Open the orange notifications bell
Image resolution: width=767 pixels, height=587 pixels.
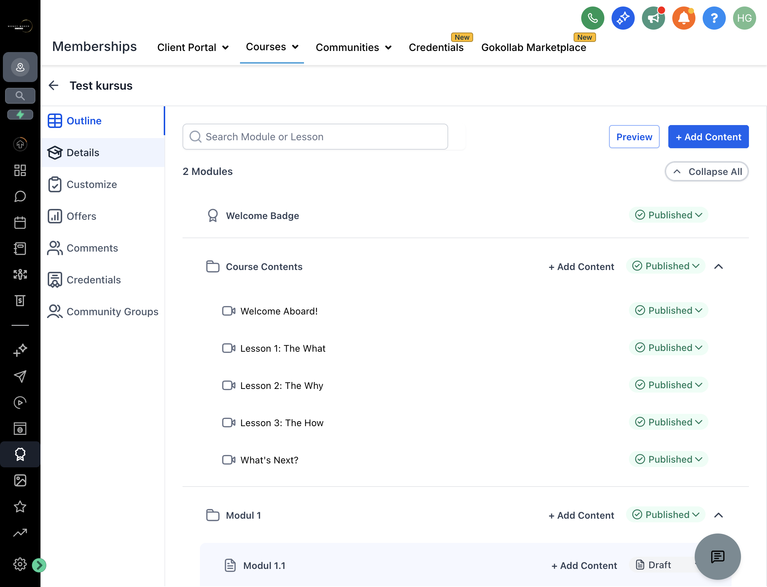[x=684, y=18]
